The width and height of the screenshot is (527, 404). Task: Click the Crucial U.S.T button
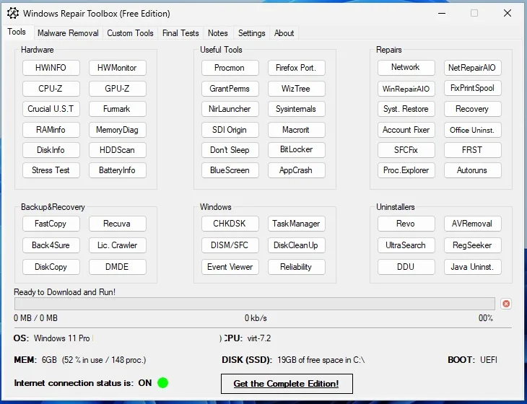coord(51,109)
